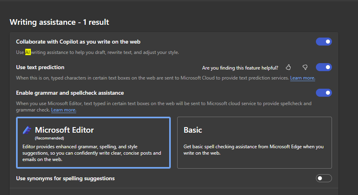The image size is (358, 195).
Task: Choose the Basic spell checking card
Action: 254,143
